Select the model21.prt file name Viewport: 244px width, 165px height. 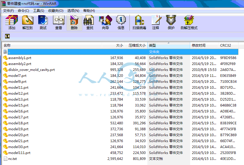pyautogui.click(x=18, y=141)
